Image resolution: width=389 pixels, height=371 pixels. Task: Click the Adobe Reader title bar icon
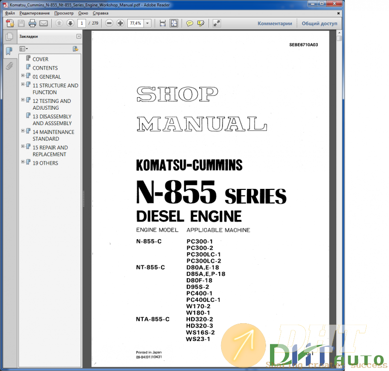(x=5, y=5)
